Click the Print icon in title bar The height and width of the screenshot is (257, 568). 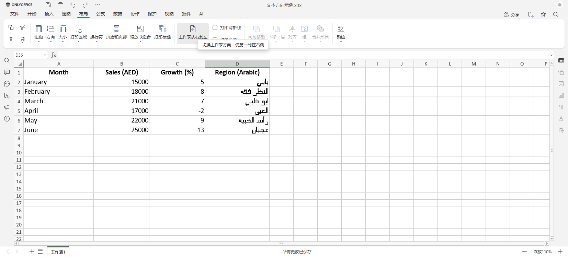60,5
